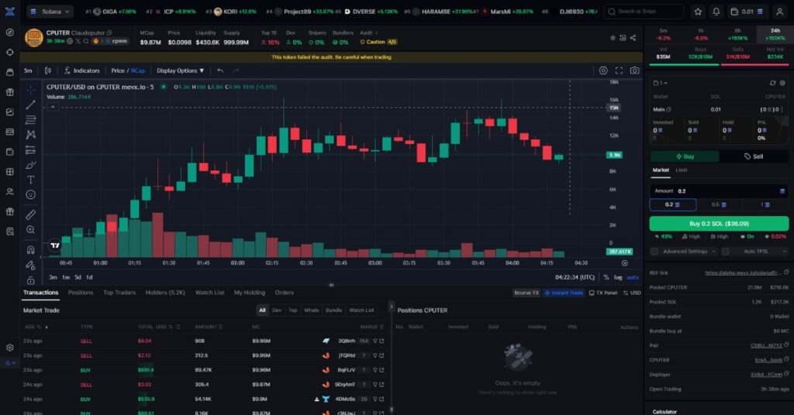
Task: Select the emoji sticker drawing tool
Action: pyautogui.click(x=30, y=194)
